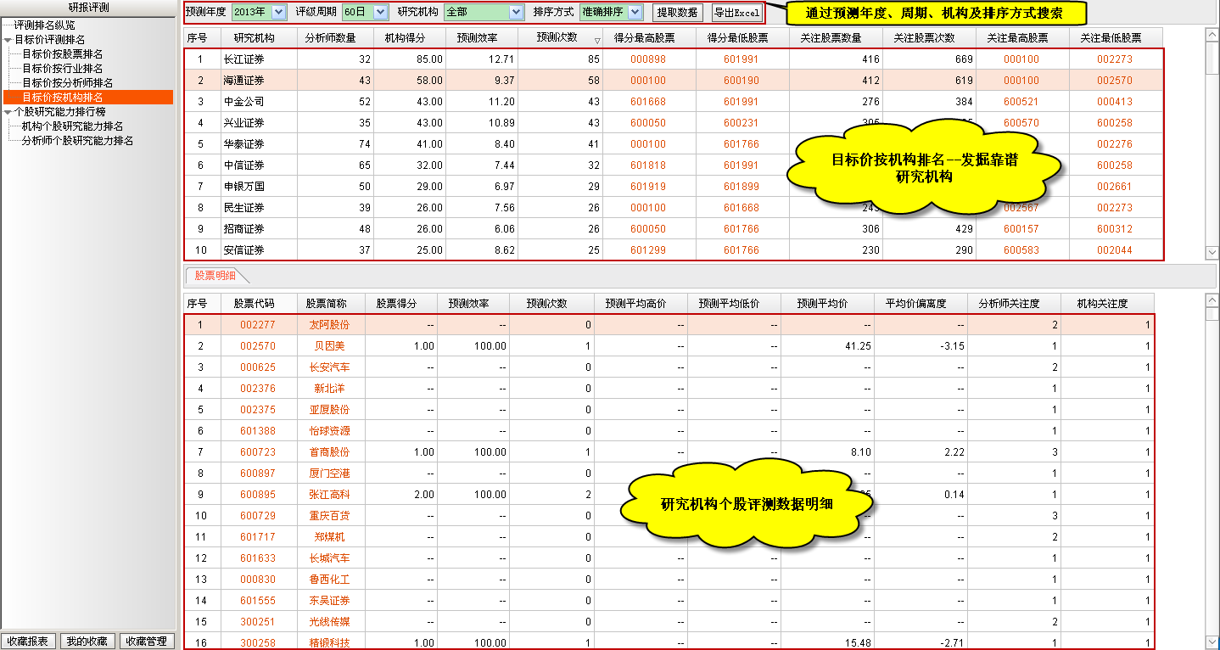Click down arrow of bottom table scrollbar
Image resolution: width=1220 pixels, height=650 pixels.
(x=1212, y=642)
